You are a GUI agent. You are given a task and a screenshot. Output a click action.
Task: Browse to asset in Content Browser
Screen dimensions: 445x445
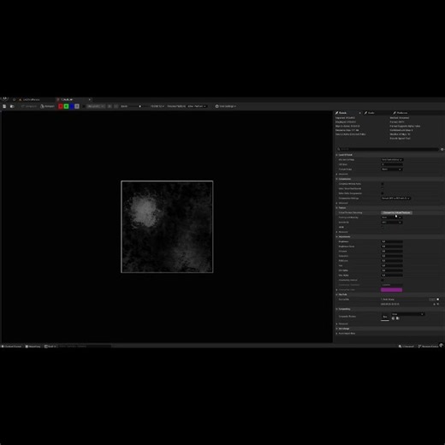[x=12, y=106]
